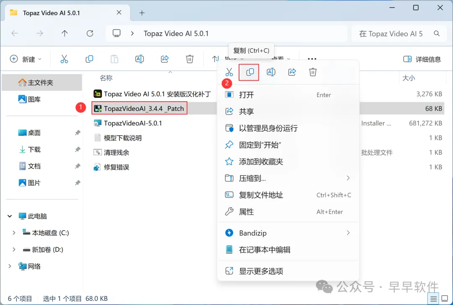
Task: Click the context menu Copy icon
Action: pos(250,72)
